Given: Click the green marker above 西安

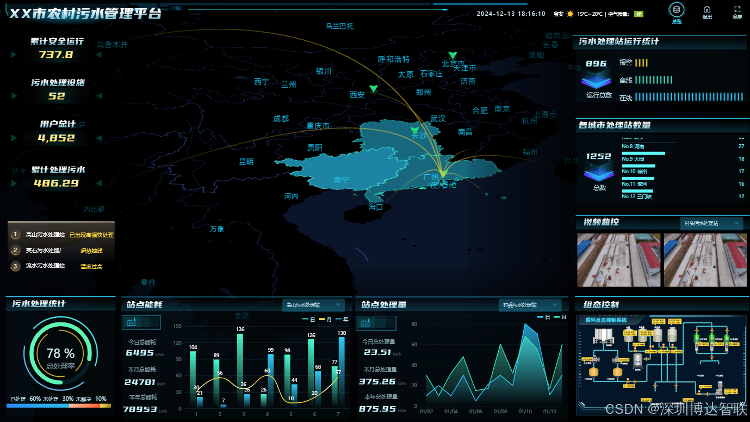Looking at the screenshot, I should click(x=373, y=89).
